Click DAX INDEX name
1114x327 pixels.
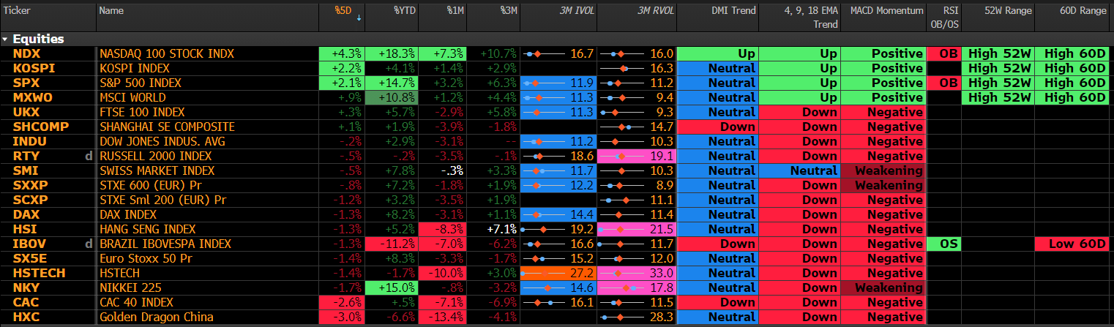[x=128, y=214]
